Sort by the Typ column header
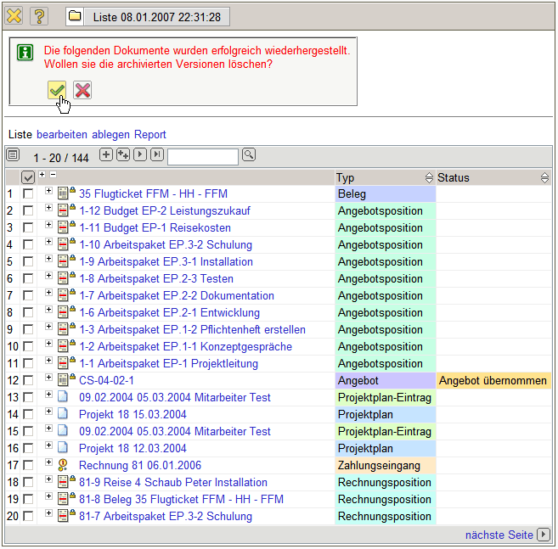 coord(345,177)
